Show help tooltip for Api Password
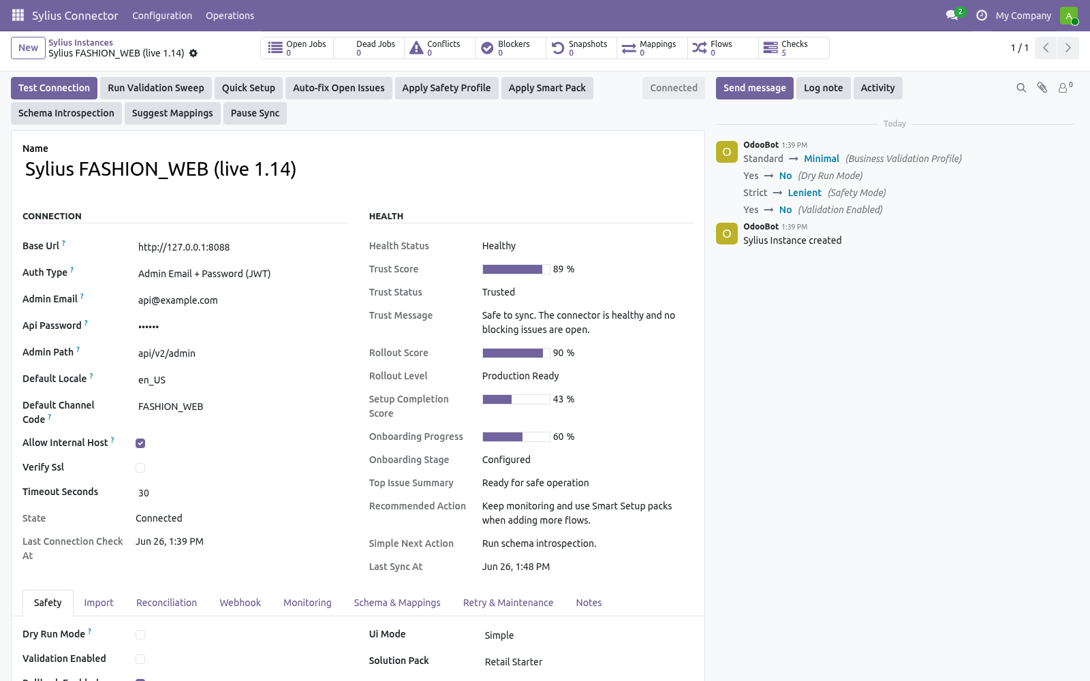 (86, 322)
